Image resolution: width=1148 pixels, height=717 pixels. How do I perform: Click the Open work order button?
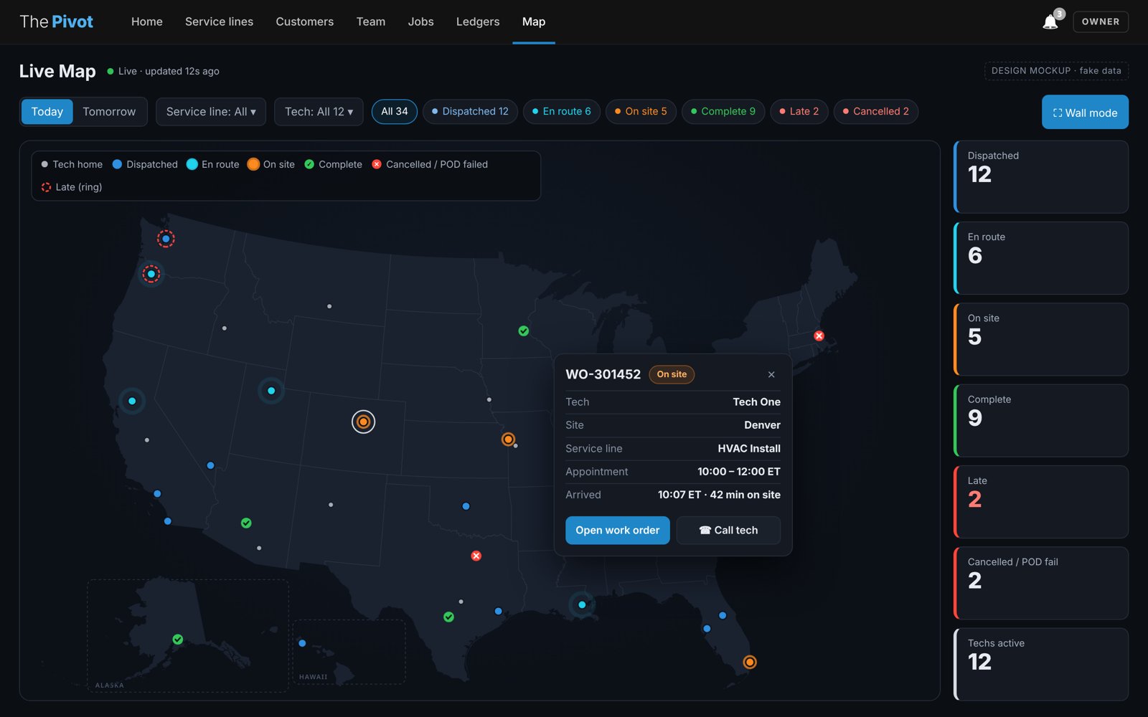click(618, 531)
